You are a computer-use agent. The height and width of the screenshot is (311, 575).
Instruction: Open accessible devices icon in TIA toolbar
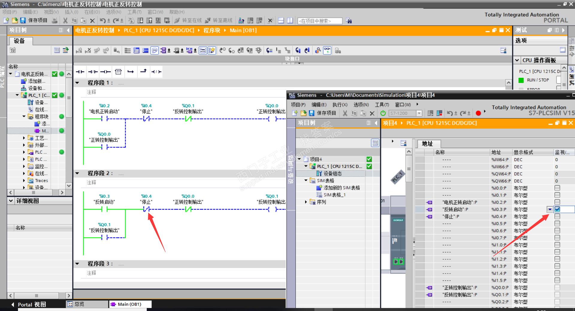pyautogui.click(x=241, y=20)
